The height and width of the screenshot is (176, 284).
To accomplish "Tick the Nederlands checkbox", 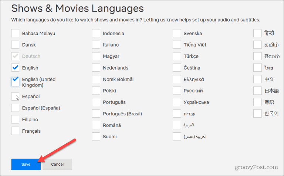I will (x=96, y=68).
